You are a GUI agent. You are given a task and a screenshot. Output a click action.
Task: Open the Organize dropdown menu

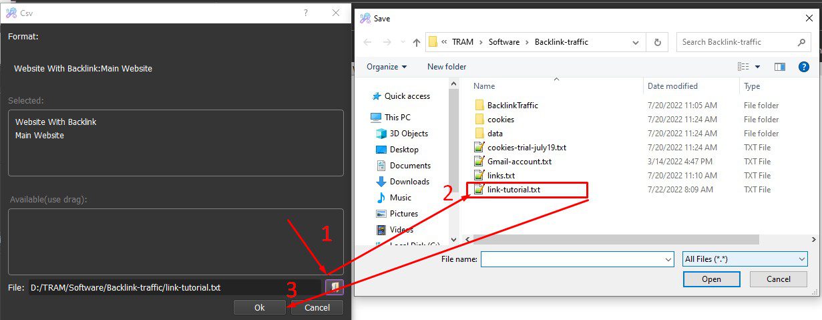(387, 67)
